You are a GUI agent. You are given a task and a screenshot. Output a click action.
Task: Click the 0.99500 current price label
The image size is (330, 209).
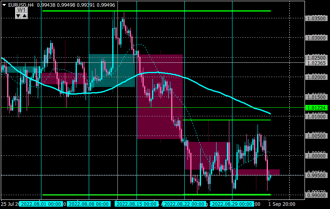click(x=316, y=175)
